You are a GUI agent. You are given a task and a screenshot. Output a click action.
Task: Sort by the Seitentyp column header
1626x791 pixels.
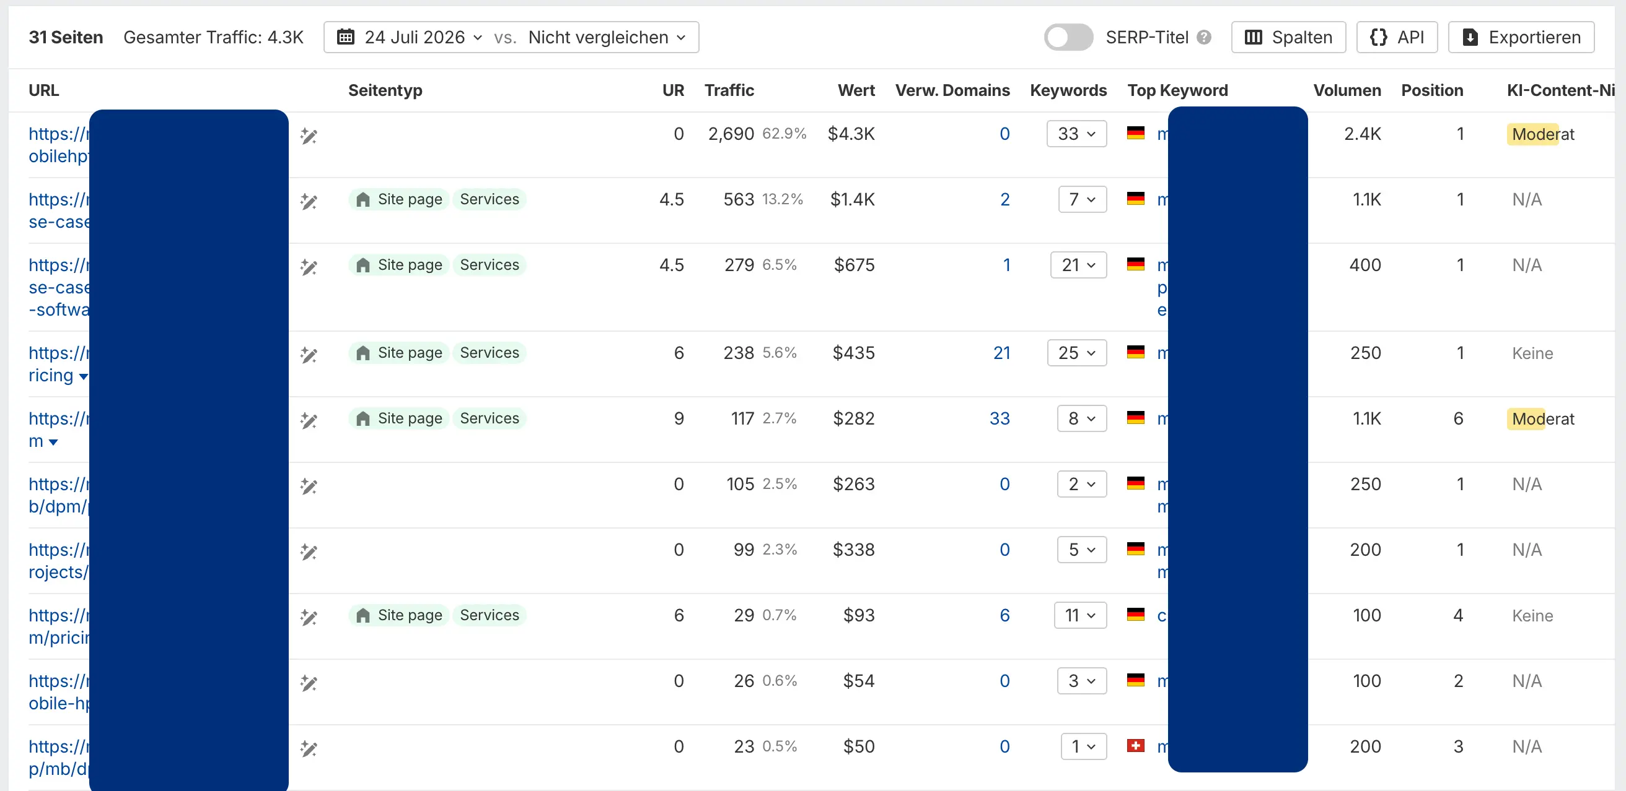coord(385,90)
